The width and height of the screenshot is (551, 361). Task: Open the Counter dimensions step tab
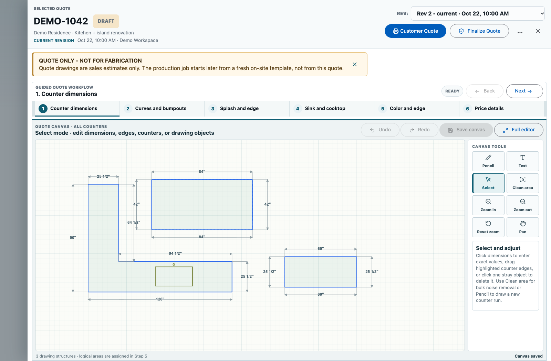click(77, 109)
